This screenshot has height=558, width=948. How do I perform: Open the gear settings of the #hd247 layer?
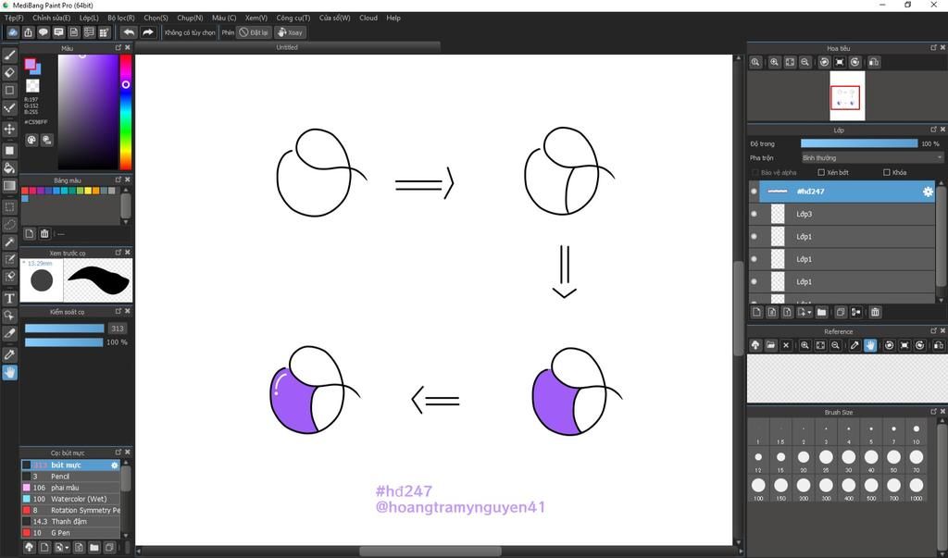click(928, 192)
